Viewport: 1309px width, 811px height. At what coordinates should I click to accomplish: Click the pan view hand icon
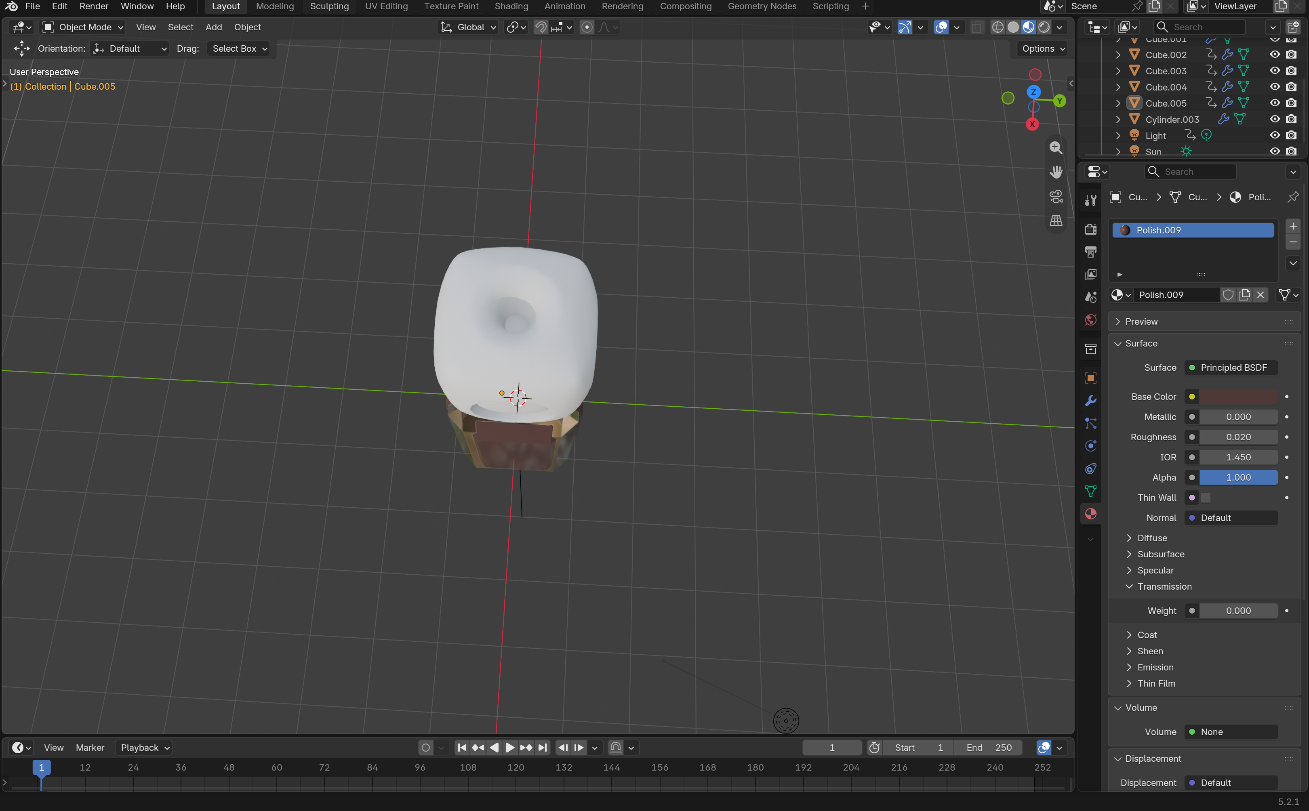[1056, 172]
